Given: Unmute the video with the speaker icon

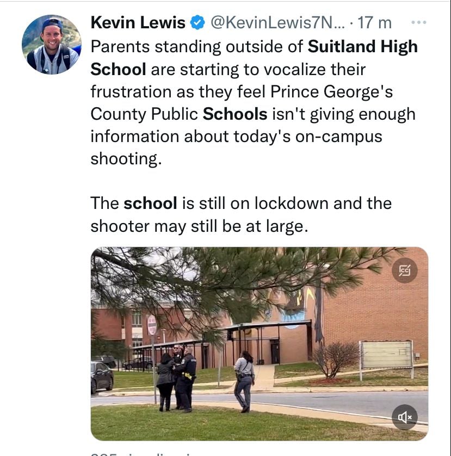Looking at the screenshot, I should (404, 417).
